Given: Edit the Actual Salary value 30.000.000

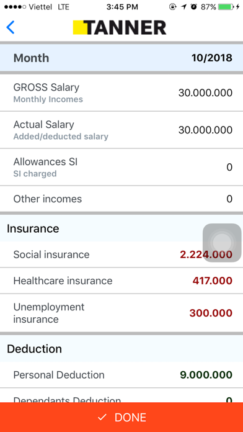Looking at the screenshot, I should 205,130.
